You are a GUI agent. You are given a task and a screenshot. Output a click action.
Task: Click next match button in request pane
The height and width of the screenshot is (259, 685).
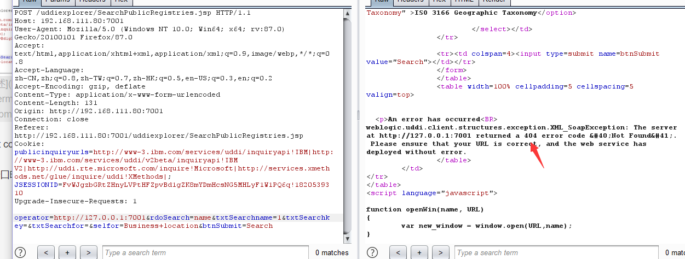(88, 252)
